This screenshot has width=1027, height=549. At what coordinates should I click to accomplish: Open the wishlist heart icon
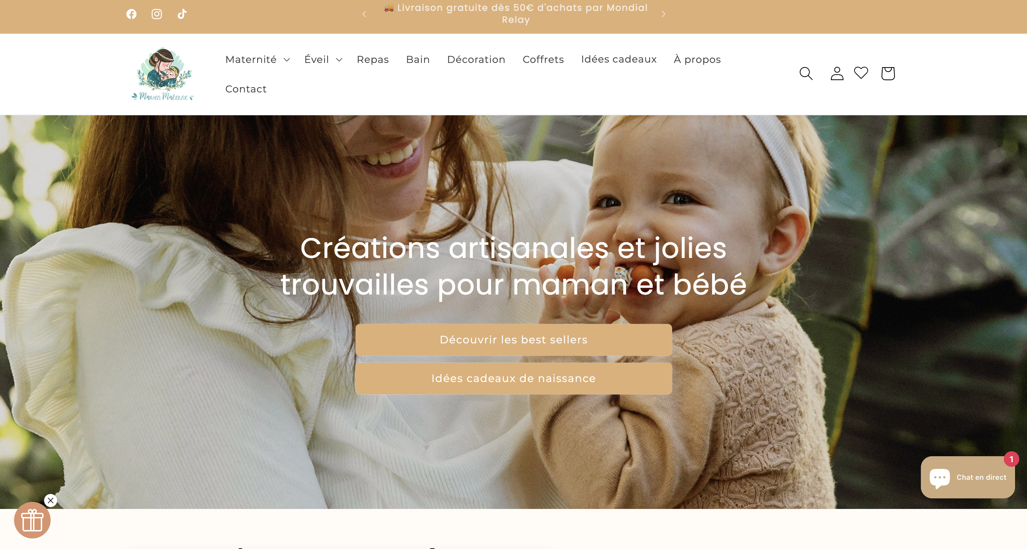coord(861,72)
